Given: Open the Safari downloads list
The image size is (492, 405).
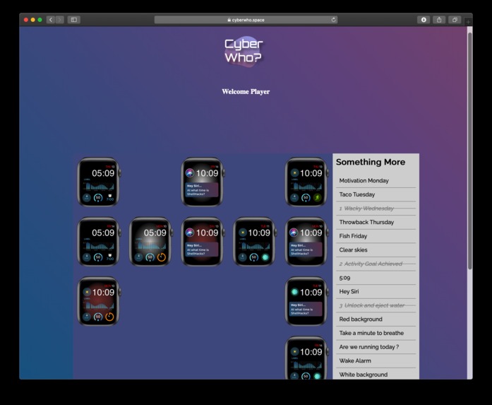Looking at the screenshot, I should pos(424,20).
